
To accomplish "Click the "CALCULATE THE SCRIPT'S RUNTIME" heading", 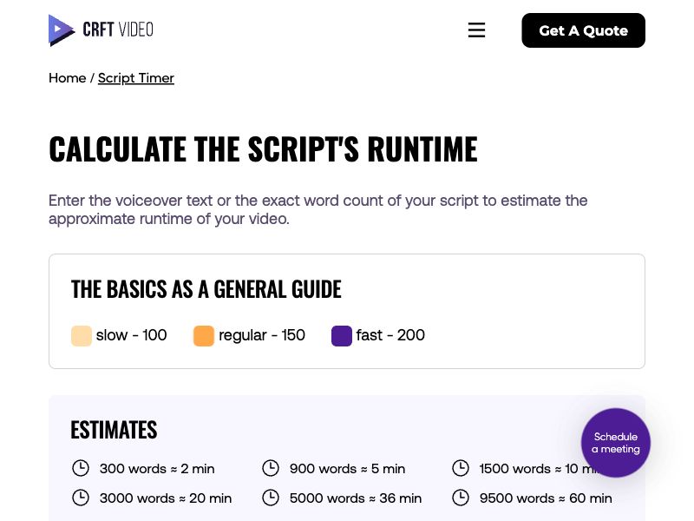I will tap(263, 148).
